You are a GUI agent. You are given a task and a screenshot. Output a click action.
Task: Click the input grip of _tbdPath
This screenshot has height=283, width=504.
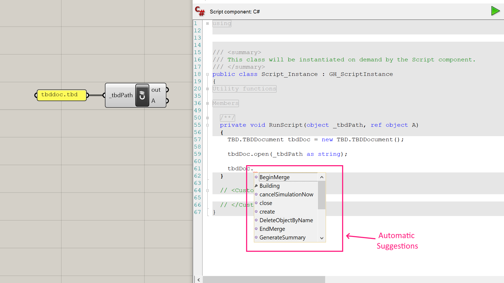point(104,95)
